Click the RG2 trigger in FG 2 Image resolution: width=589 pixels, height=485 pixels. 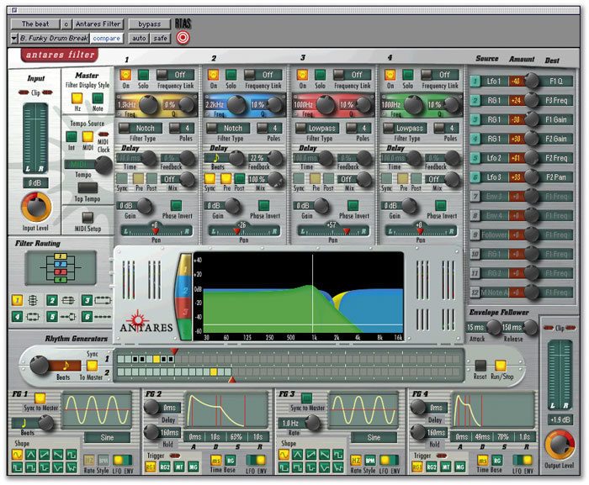pyautogui.click(x=165, y=467)
